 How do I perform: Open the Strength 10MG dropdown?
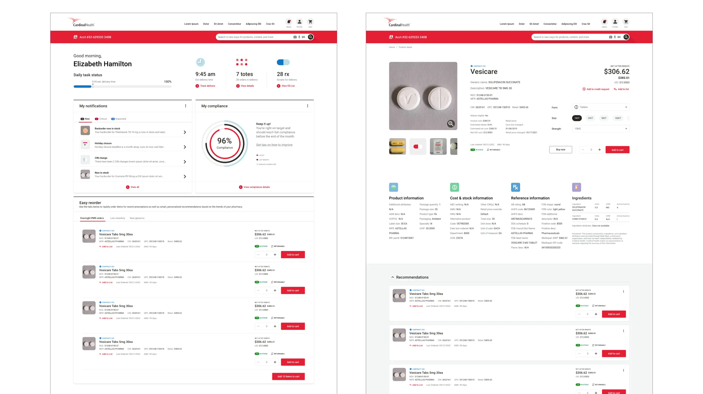(x=601, y=129)
